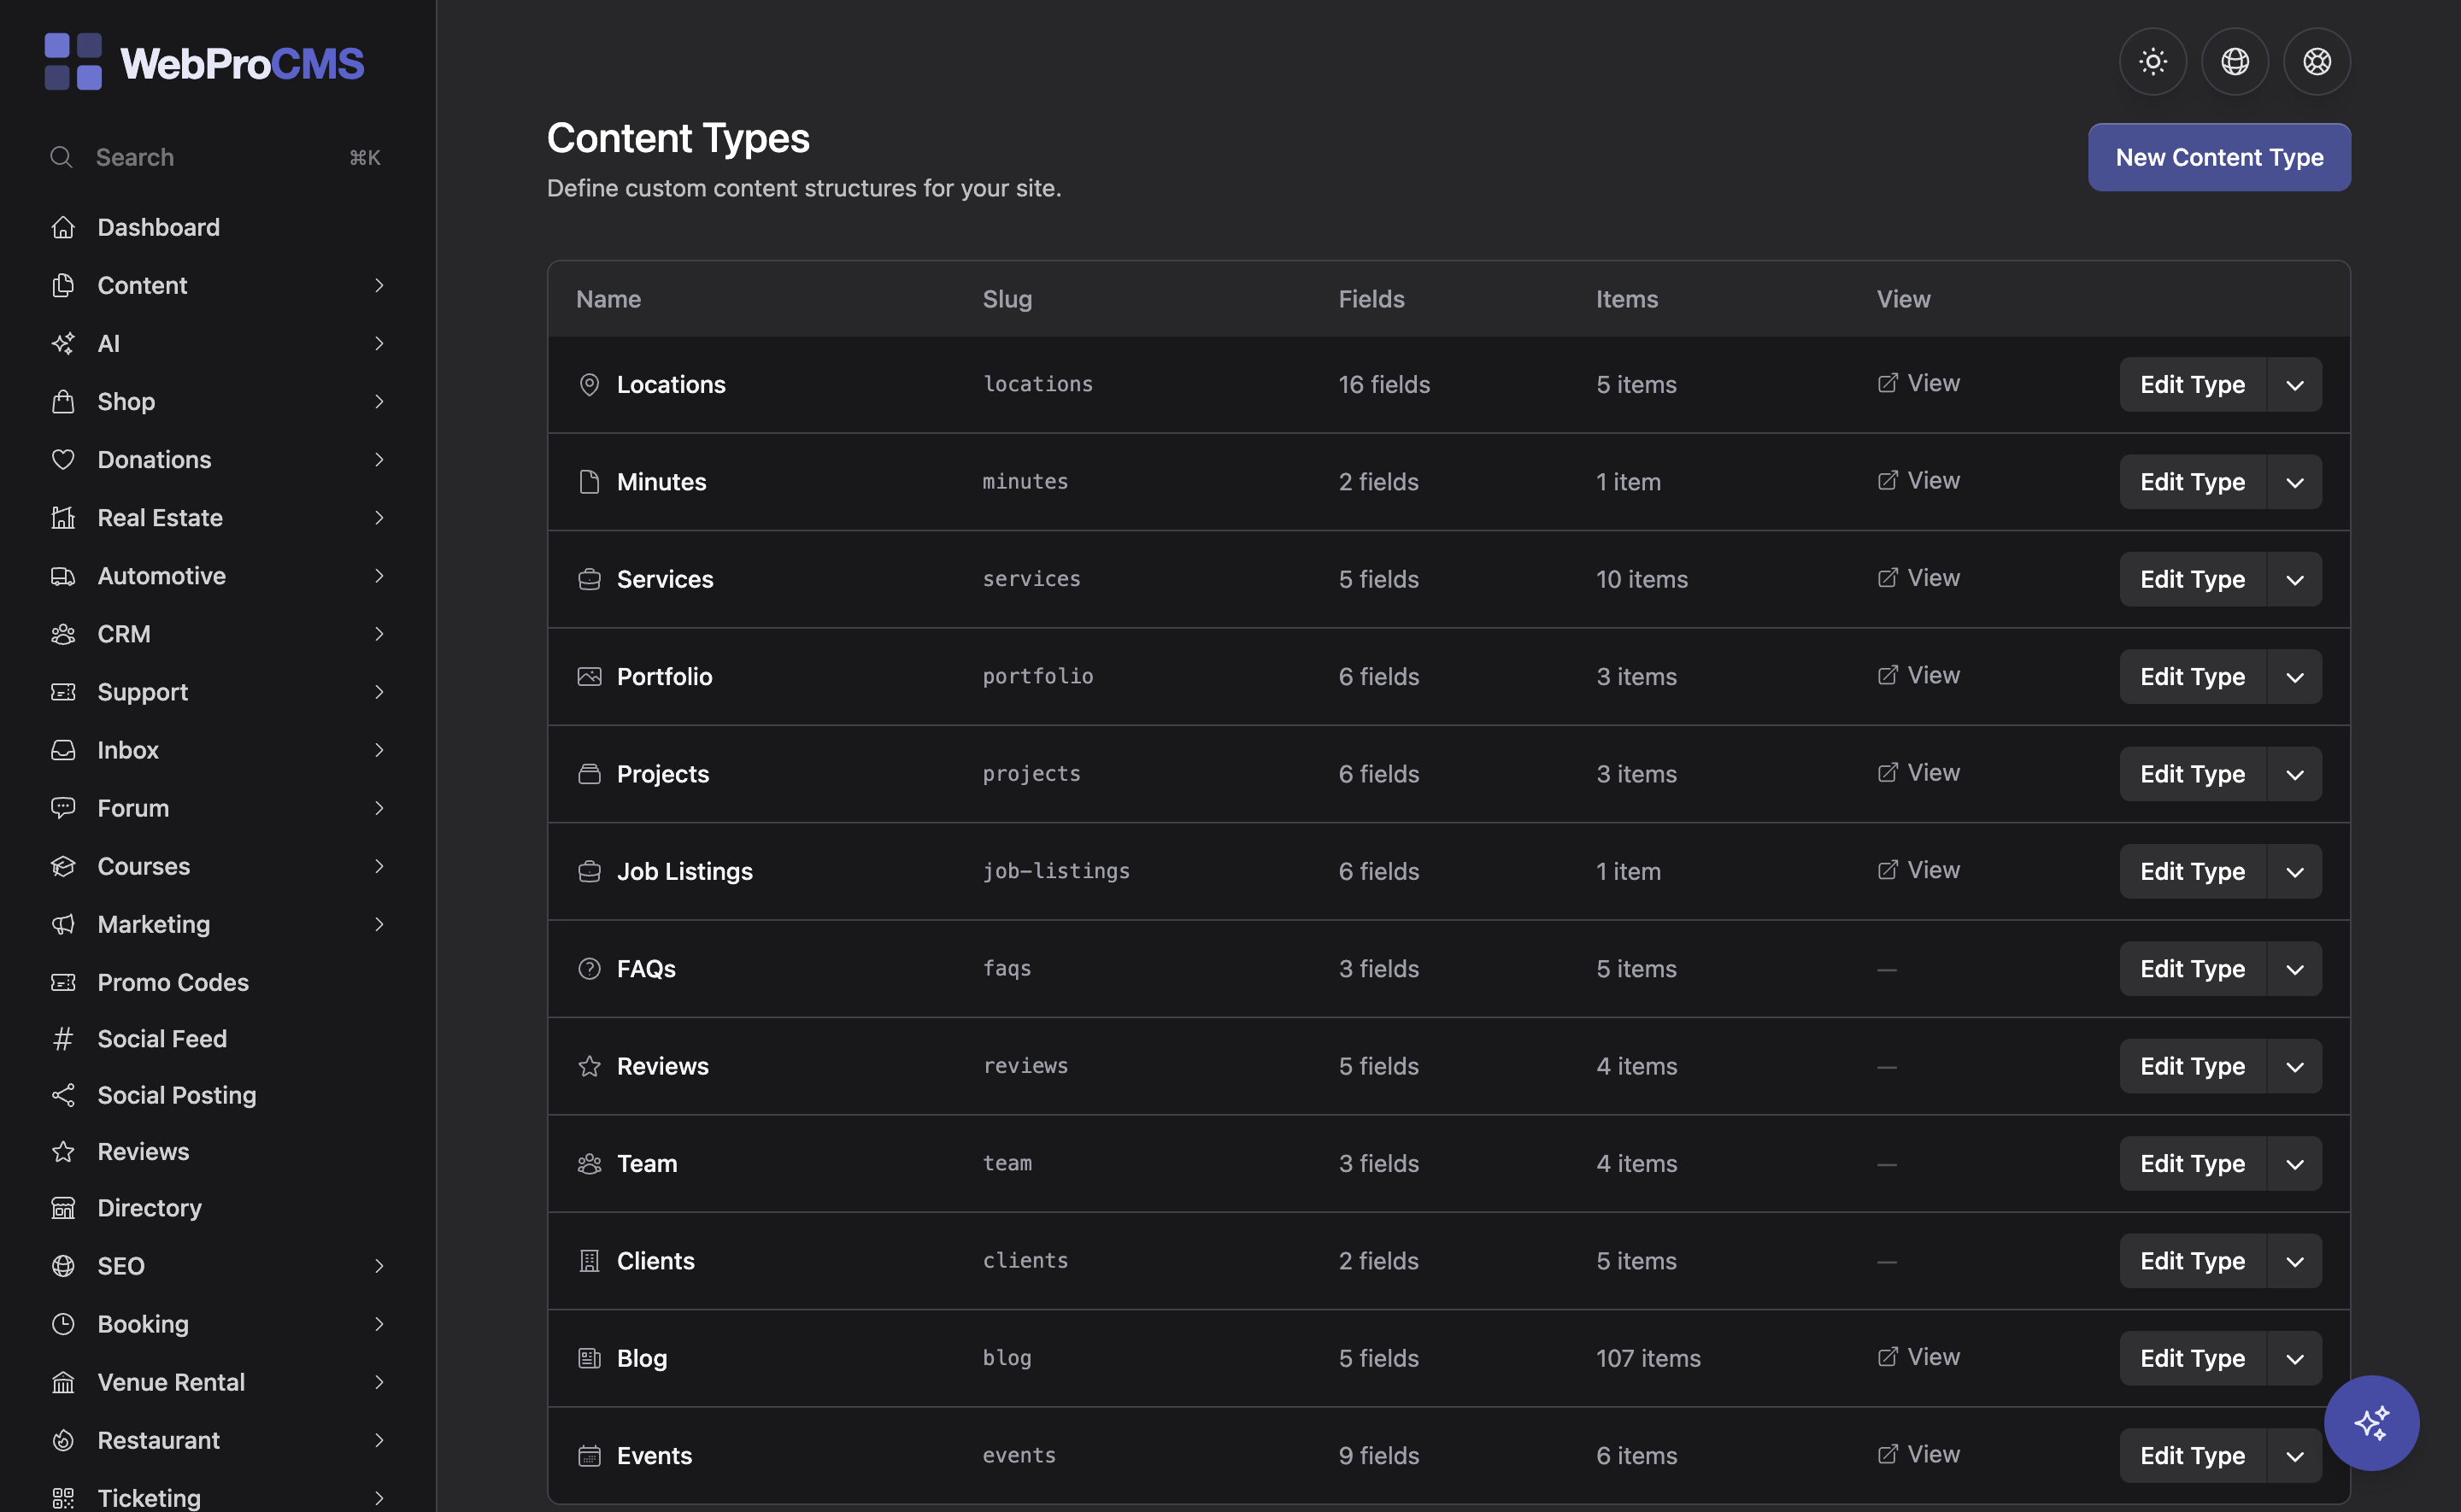Expand the AI sidebar section chevron

379,343
